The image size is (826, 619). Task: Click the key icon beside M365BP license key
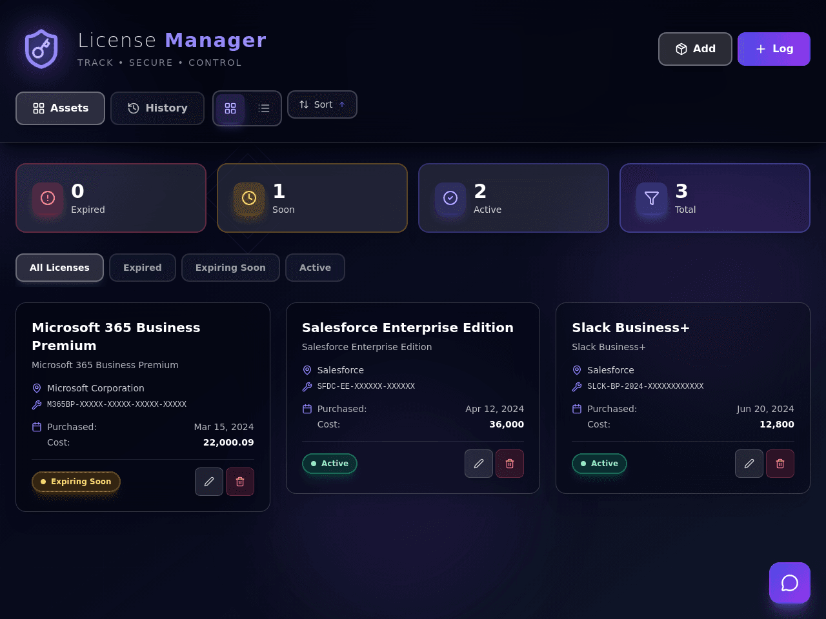click(x=37, y=405)
